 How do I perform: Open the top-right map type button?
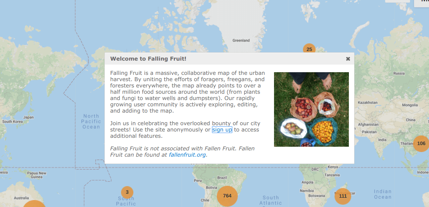421,2
